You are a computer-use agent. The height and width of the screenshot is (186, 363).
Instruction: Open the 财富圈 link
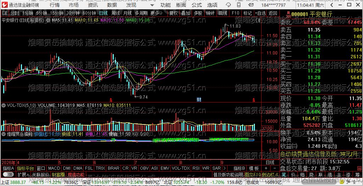point(58,174)
